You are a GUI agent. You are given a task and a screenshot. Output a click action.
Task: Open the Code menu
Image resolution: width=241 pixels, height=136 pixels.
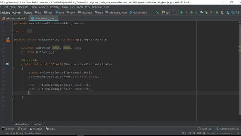pyautogui.click(x=34, y=7)
